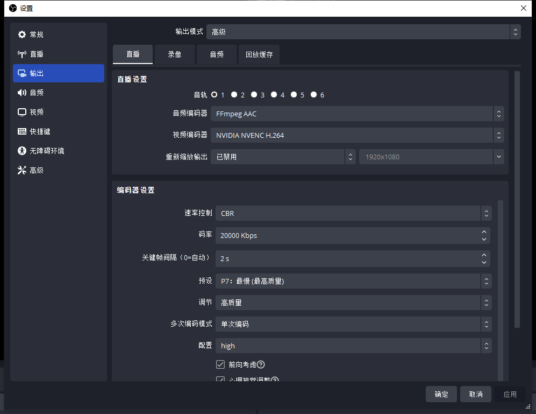The height and width of the screenshot is (414, 536).
Task: Open the 速率控制 CBR dropdown
Action: pos(353,213)
